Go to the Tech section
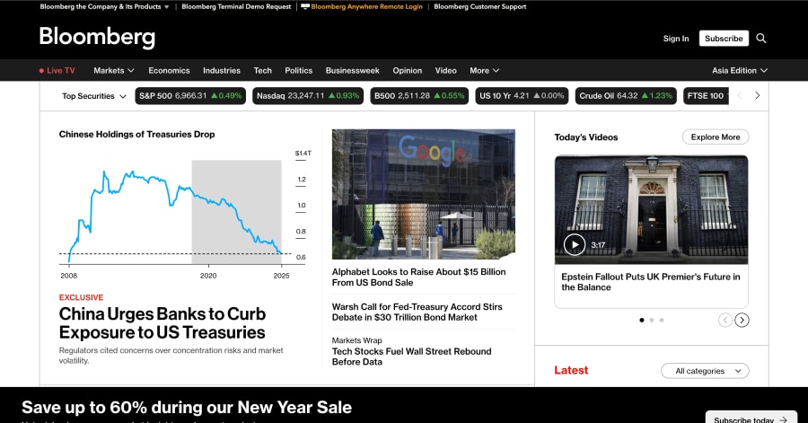 [262, 71]
